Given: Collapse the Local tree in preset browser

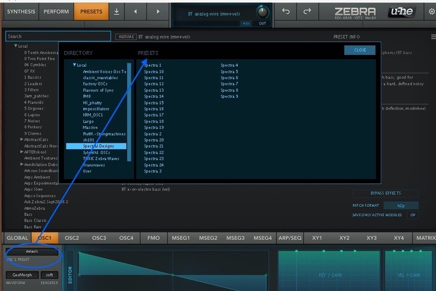Looking at the screenshot, I should (x=16, y=46).
